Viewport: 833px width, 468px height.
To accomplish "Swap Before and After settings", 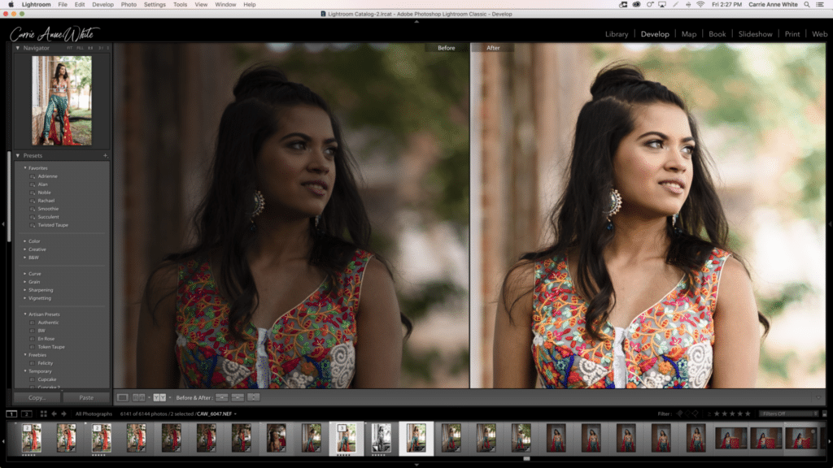I will (x=254, y=397).
